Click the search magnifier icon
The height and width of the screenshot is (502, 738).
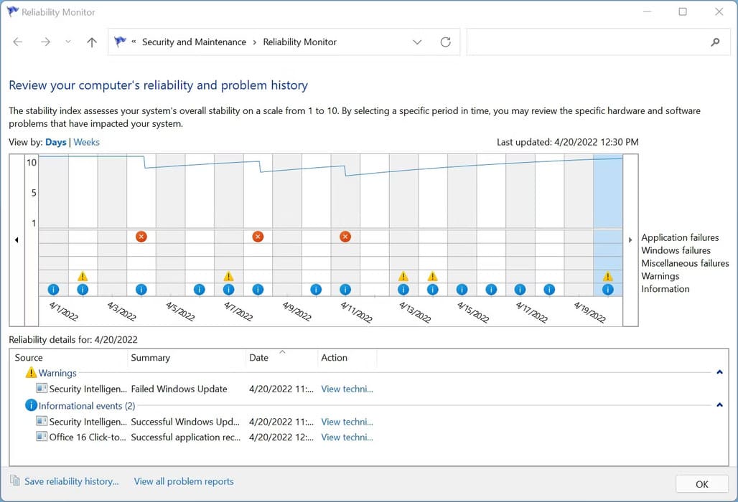[715, 42]
